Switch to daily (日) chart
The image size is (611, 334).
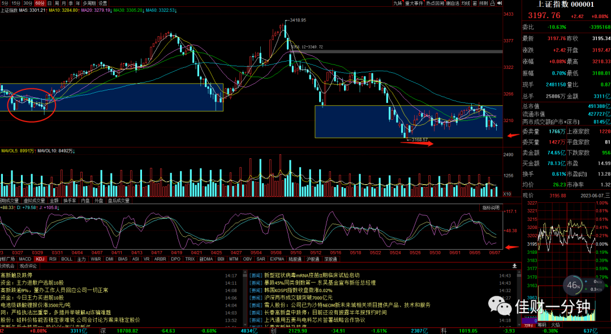(49, 3)
